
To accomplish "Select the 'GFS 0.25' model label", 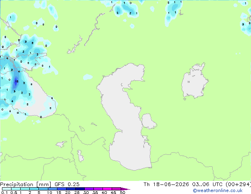I will pos(67,184).
